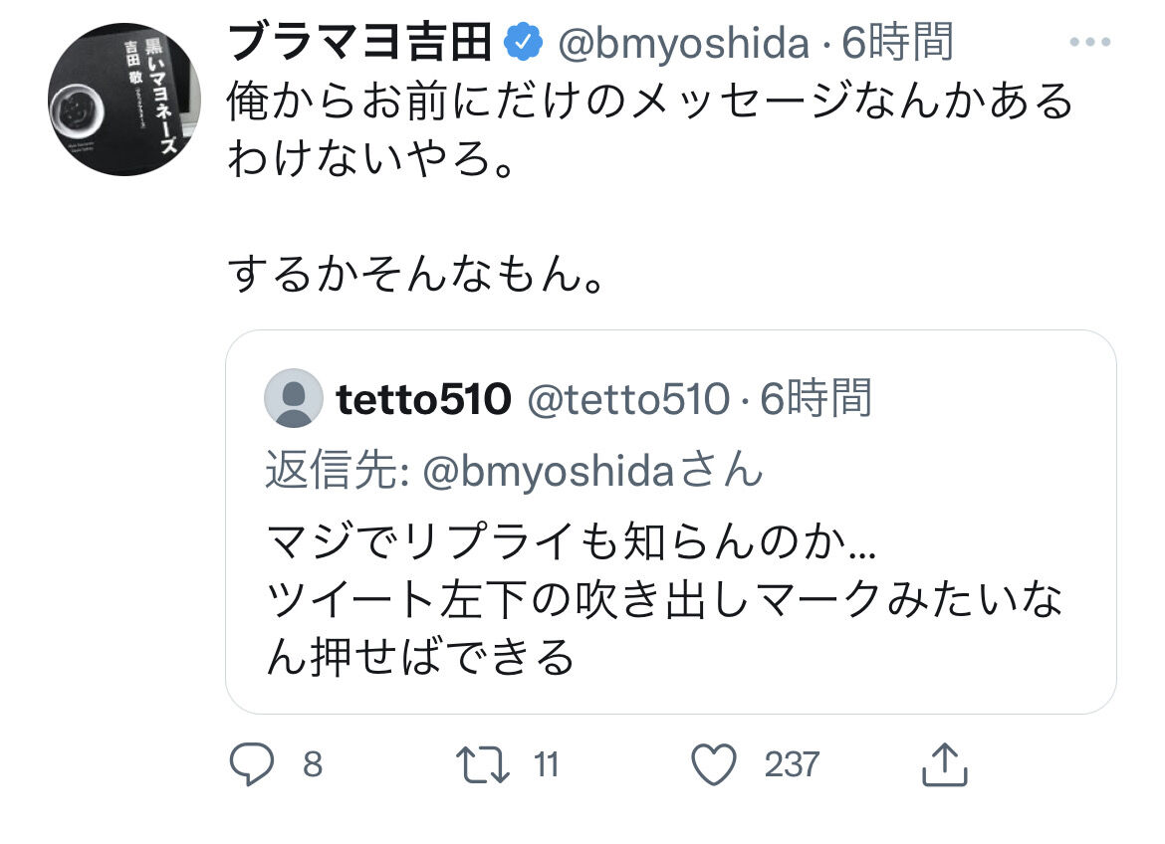Open the three-dot more options menu

point(1089,43)
